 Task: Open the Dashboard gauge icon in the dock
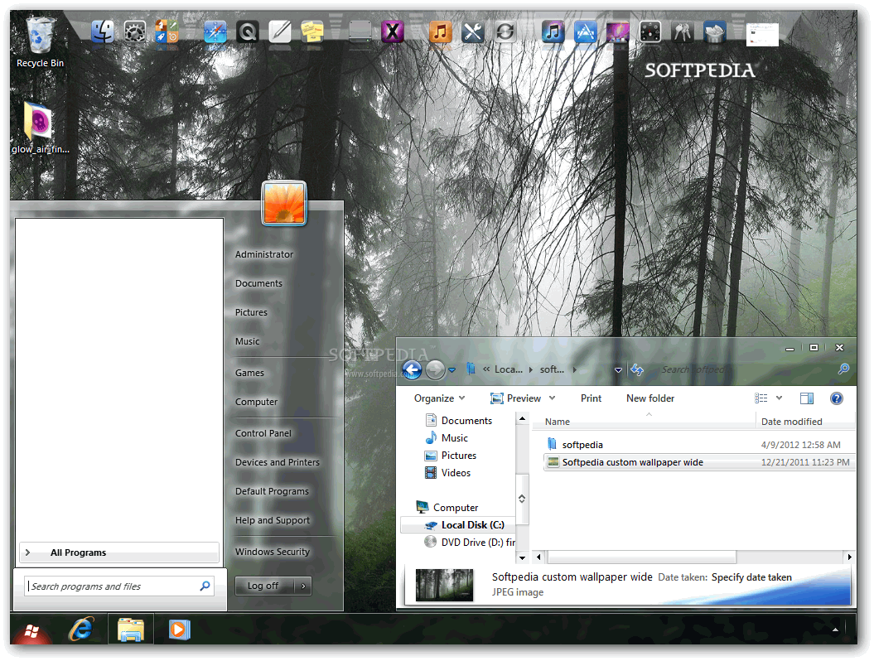coord(650,31)
